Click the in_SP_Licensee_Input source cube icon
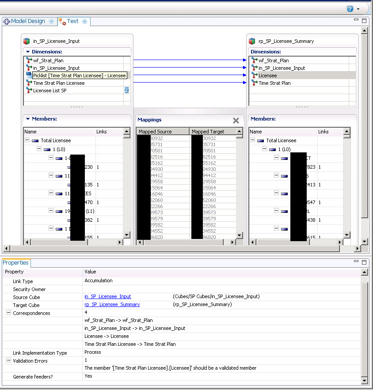This screenshot has width=373, height=390. click(x=27, y=41)
